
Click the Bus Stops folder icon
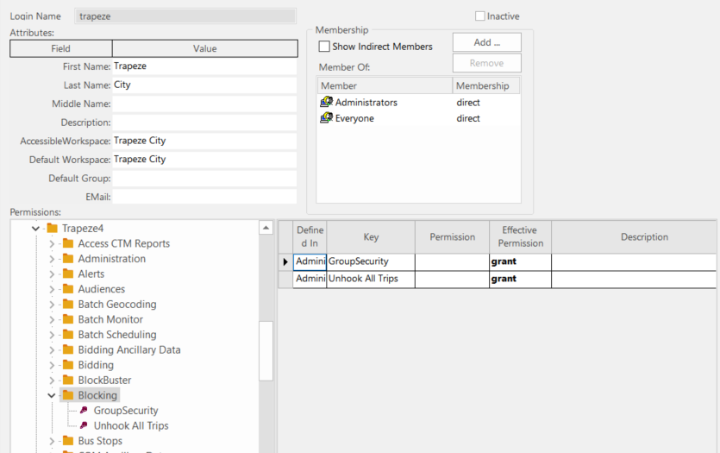pyautogui.click(x=68, y=440)
